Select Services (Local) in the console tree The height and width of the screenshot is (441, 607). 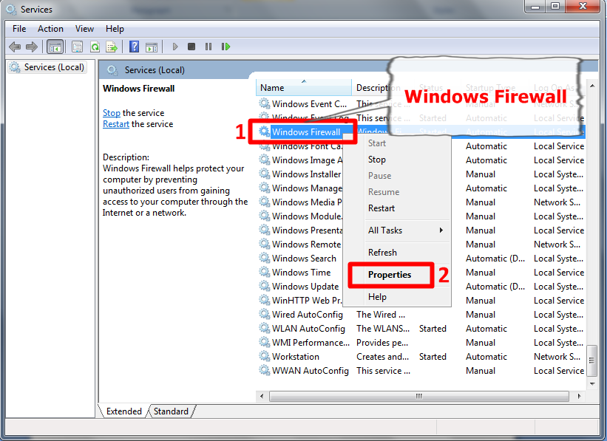[54, 67]
